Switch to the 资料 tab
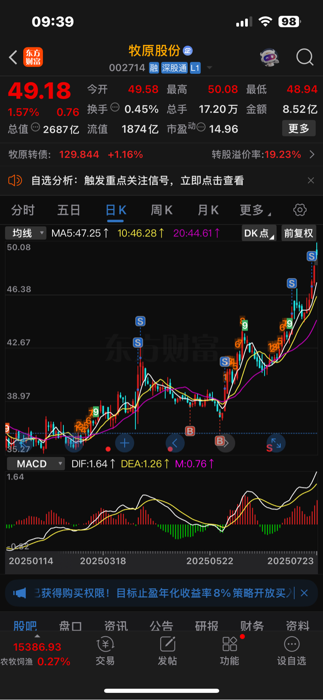Screen dimensions: 323x700 point(297,626)
